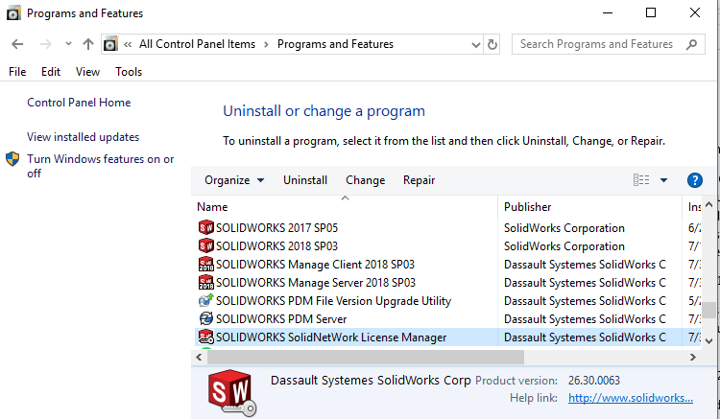
Task: Click the horizontal scrollbar right arrow
Action: point(693,357)
